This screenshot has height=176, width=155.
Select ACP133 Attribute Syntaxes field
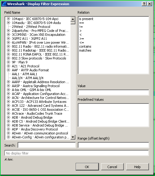pyautogui.click(x=39, y=102)
